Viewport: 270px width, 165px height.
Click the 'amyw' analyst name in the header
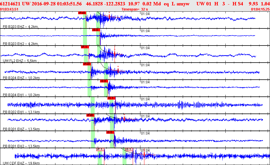tap(183, 4)
